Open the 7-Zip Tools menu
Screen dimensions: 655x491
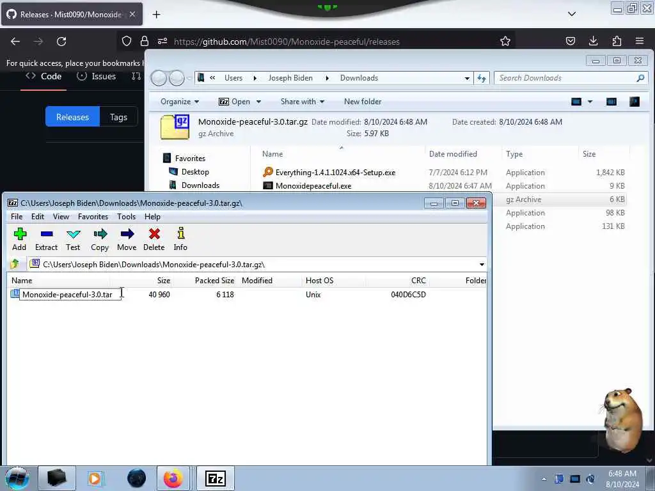[126, 216]
